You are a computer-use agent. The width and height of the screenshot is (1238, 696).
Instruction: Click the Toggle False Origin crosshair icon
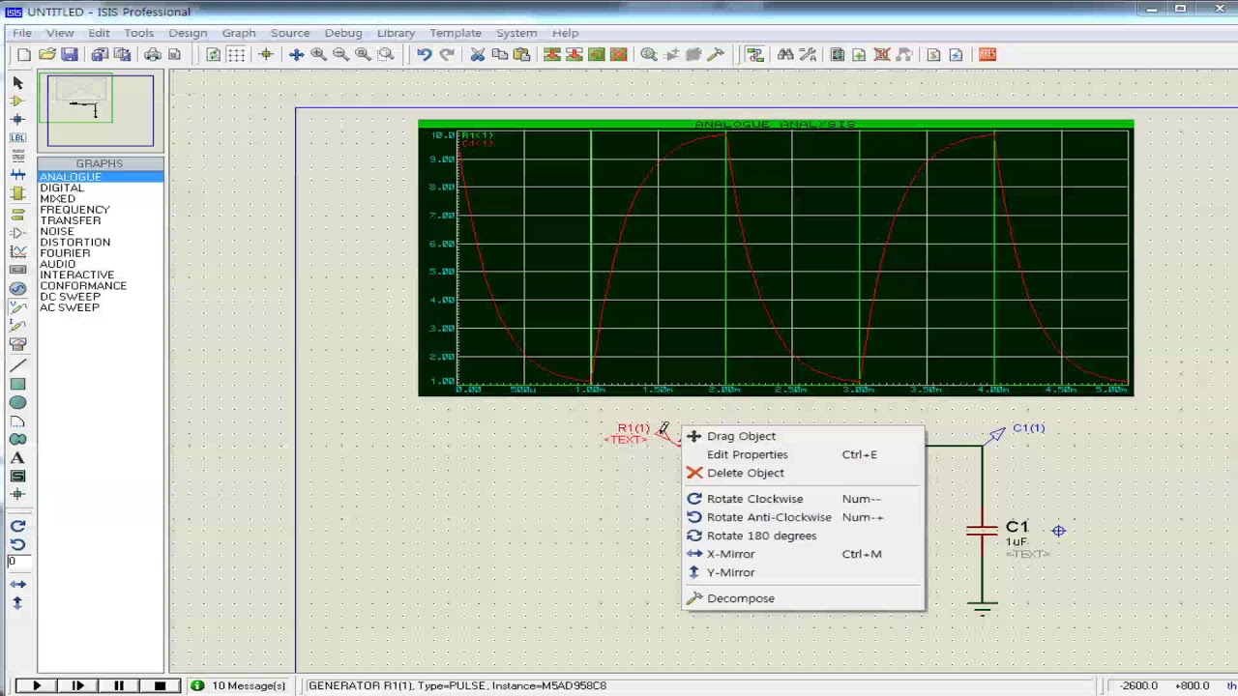click(265, 55)
